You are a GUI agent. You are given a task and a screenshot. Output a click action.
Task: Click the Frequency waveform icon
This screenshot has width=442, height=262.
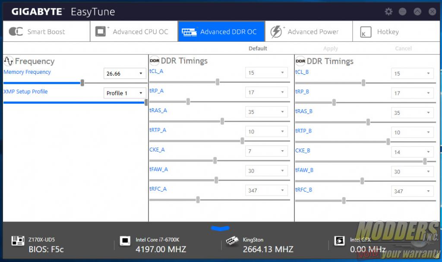click(x=9, y=61)
